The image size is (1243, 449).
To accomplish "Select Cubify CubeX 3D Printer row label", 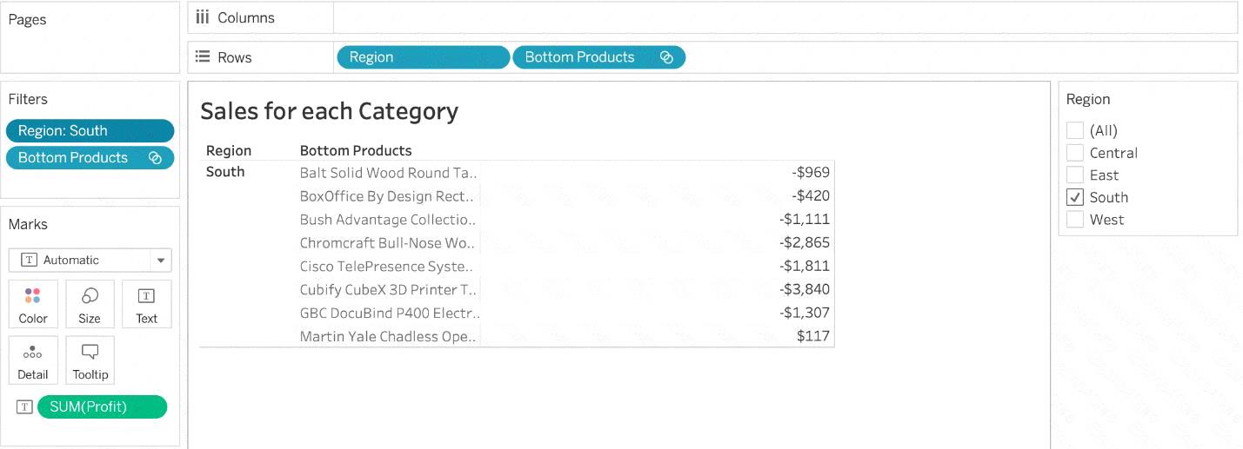I will coord(389,289).
